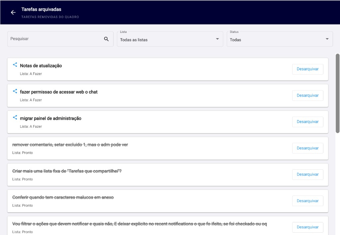Click share icon on migrar painel task
This screenshot has width=340, height=235.
click(15, 117)
